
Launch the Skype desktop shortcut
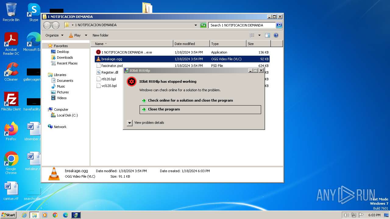click(34, 12)
